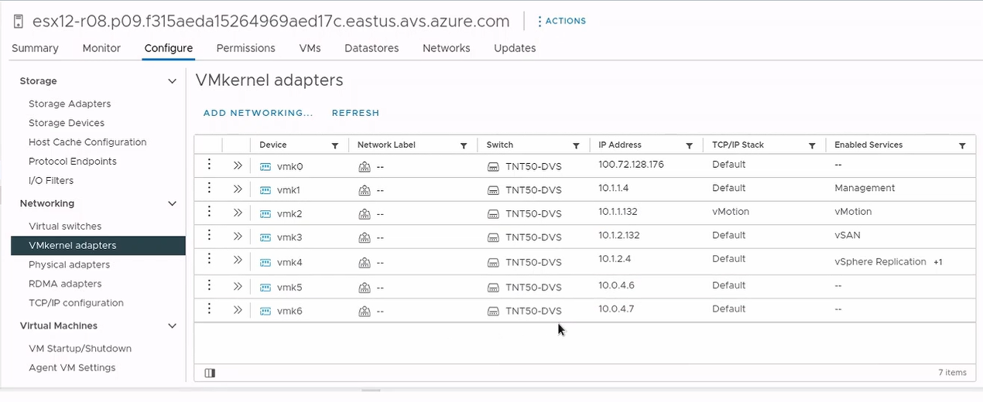Click the column chooser icon below the table

[x=210, y=373]
